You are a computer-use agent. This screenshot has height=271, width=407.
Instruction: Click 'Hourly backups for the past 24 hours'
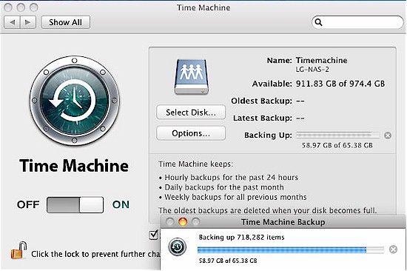click(232, 178)
